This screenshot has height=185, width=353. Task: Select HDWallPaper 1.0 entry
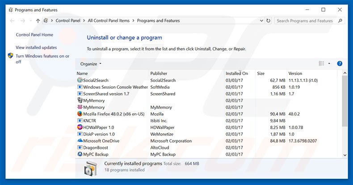(x=207, y=127)
